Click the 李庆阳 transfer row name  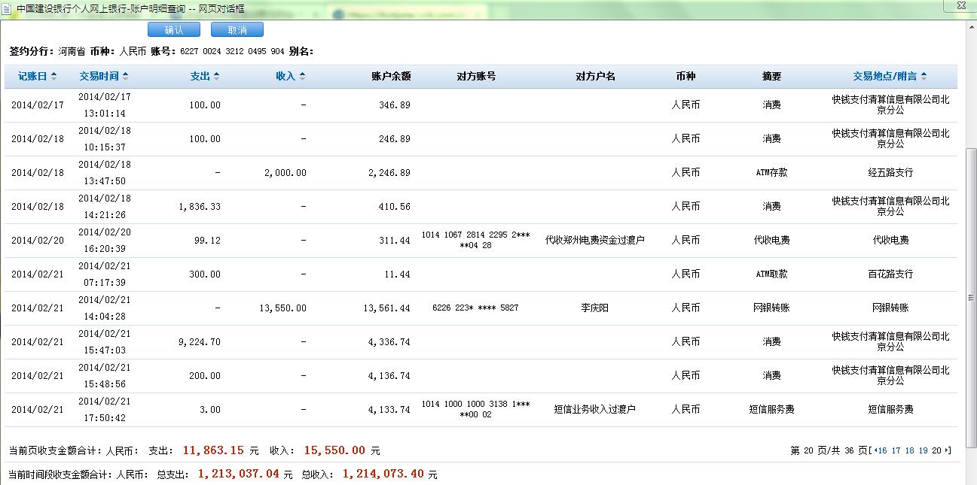(x=595, y=308)
